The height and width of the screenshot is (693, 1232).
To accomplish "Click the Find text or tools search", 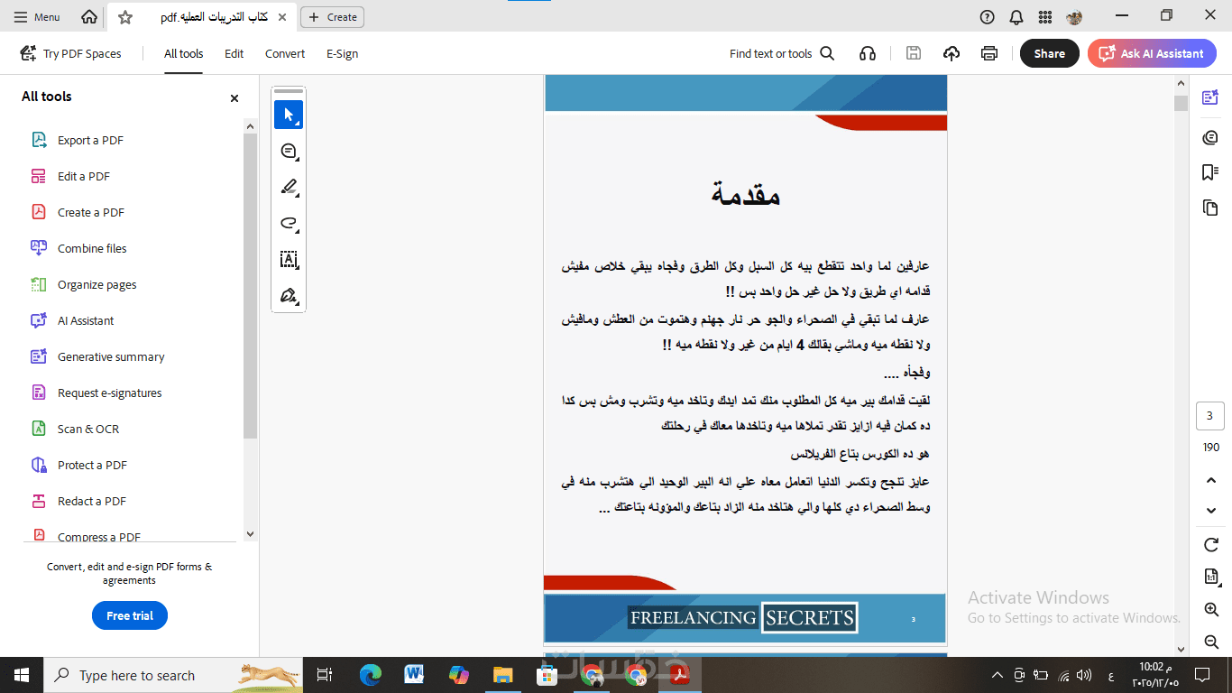I will coord(782,53).
